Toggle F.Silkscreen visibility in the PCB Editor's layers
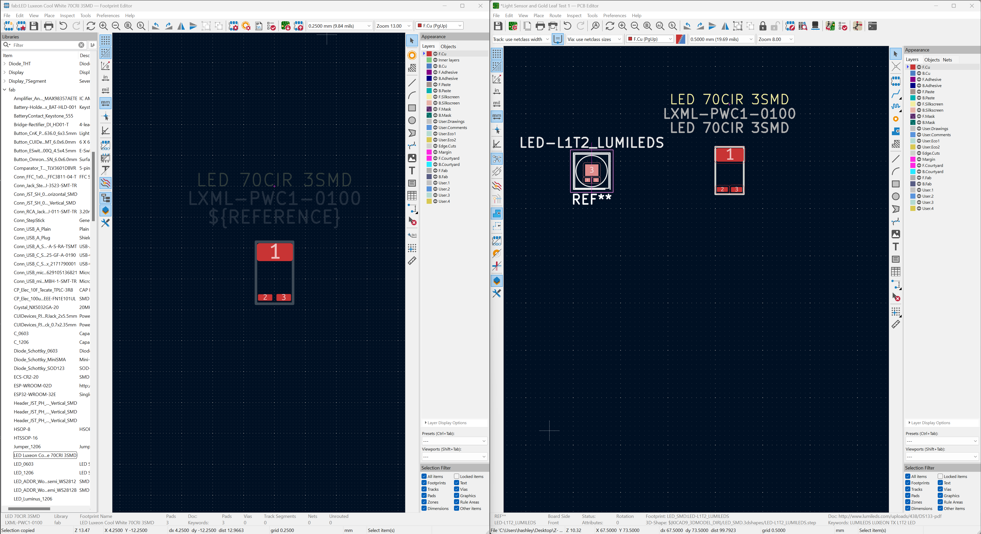Image resolution: width=981 pixels, height=534 pixels. [919, 104]
